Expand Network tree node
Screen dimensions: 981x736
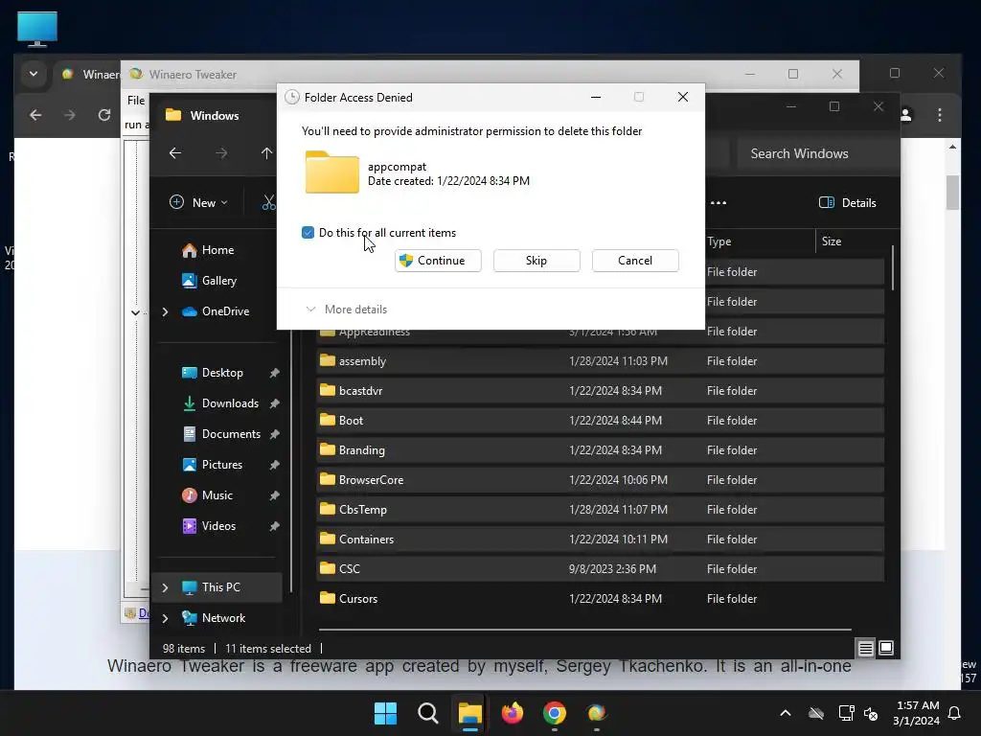(x=165, y=618)
